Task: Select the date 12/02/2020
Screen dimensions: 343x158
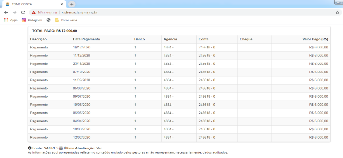Action: pos(82,137)
